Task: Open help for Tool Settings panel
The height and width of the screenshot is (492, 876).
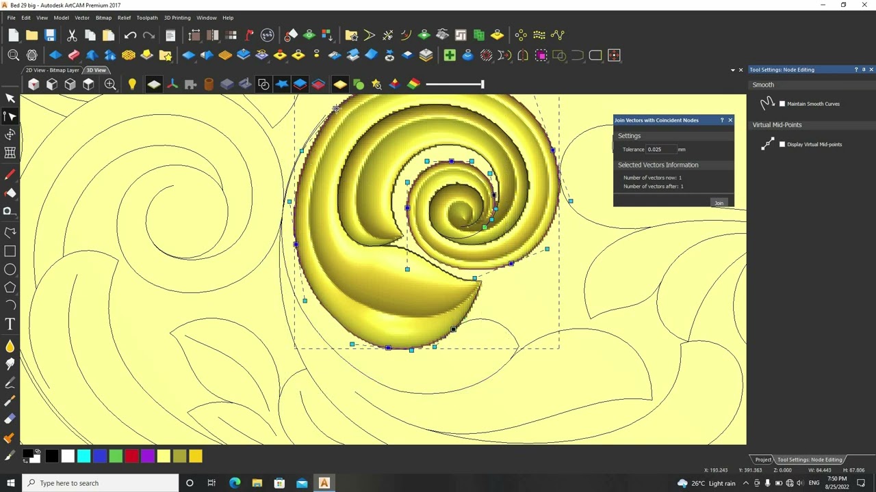Action: (x=856, y=70)
